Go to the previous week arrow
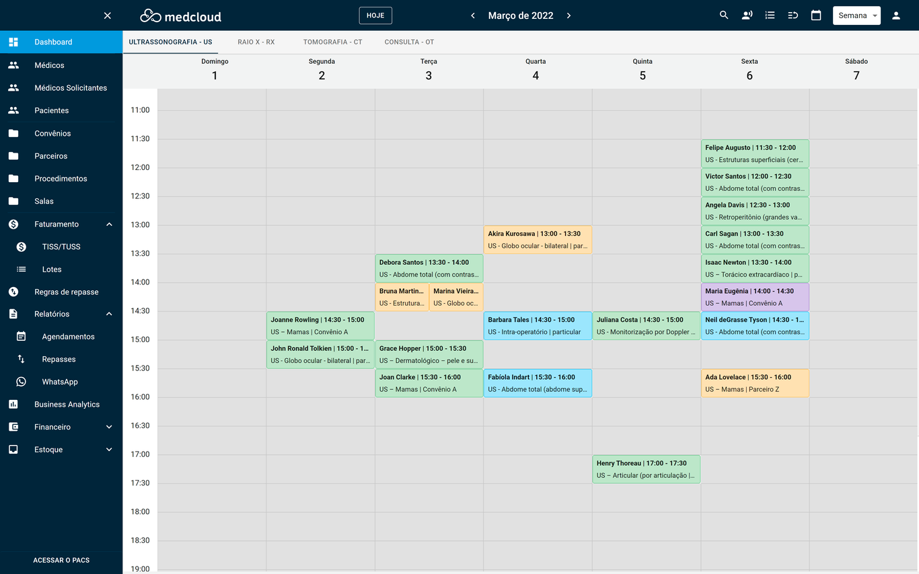Image resolution: width=919 pixels, height=574 pixels. (473, 15)
